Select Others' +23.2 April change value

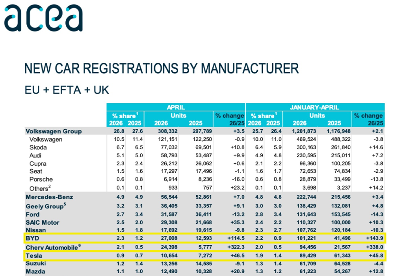point(238,188)
